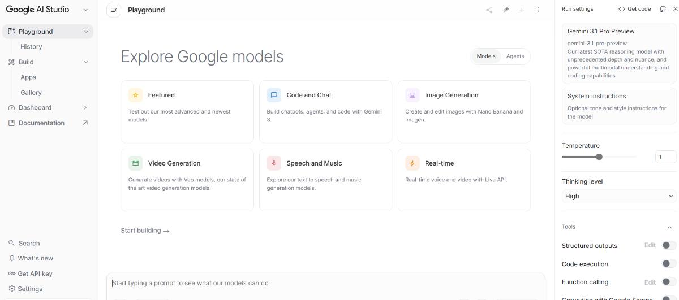Click the reset settings icon beside Get code
Image resolution: width=679 pixels, height=300 pixels.
tap(663, 9)
